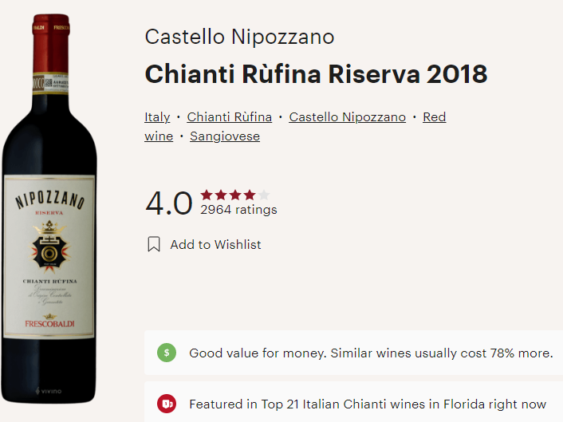Screen dimensions: 563x422
Task: Open the Italy country link
Action: point(157,117)
